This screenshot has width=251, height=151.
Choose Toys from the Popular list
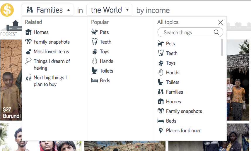tap(104, 52)
